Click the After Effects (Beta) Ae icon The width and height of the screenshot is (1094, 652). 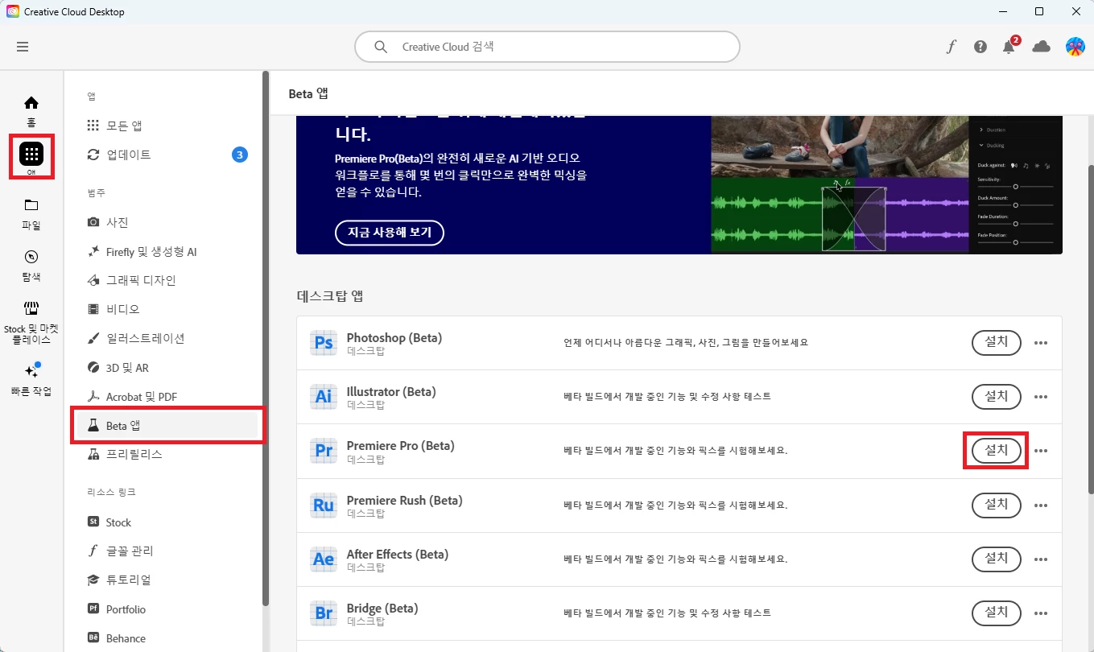[324, 559]
